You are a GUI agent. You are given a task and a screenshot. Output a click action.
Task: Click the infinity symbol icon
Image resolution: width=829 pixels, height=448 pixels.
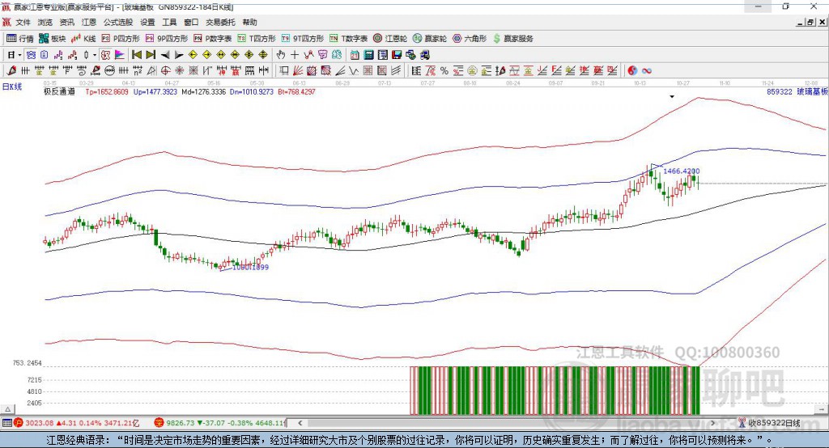click(x=647, y=70)
